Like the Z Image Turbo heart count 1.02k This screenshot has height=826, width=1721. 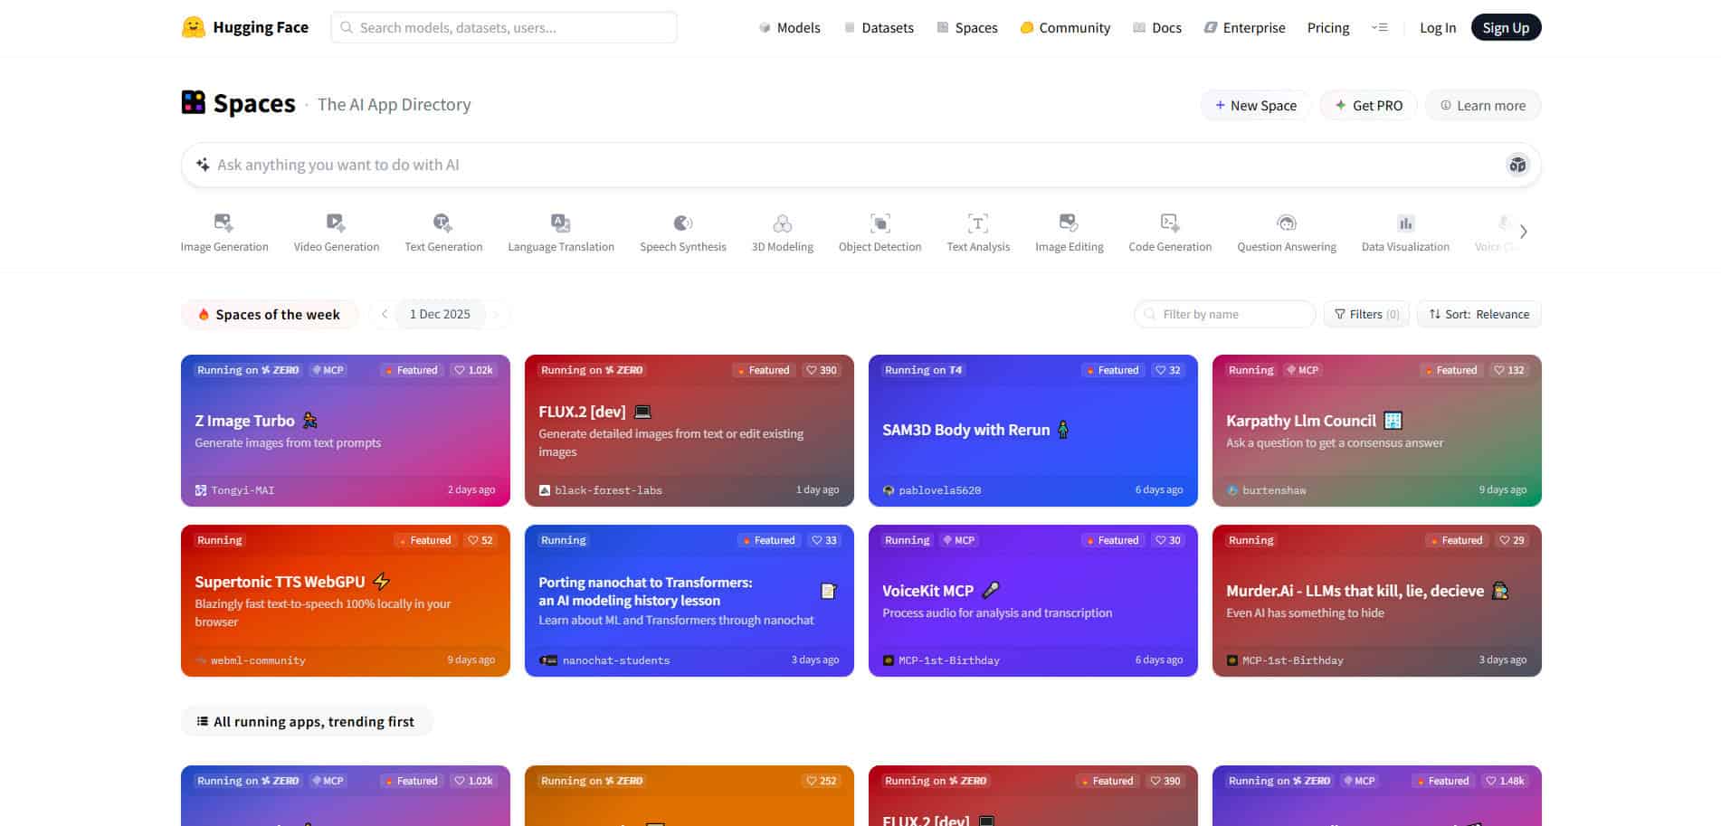point(474,370)
